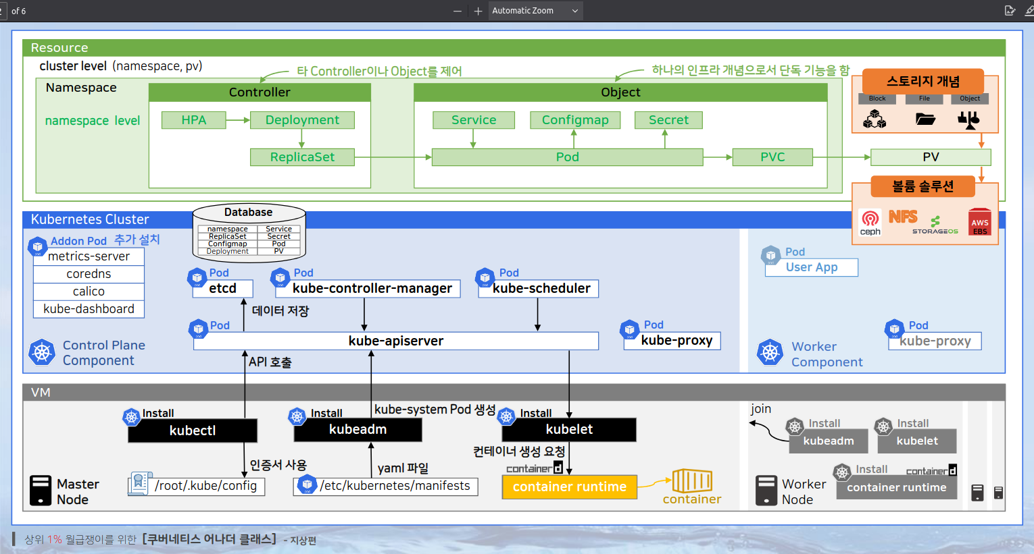Click kube-dashboard in the addon list
This screenshot has height=554, width=1034.
tap(89, 309)
